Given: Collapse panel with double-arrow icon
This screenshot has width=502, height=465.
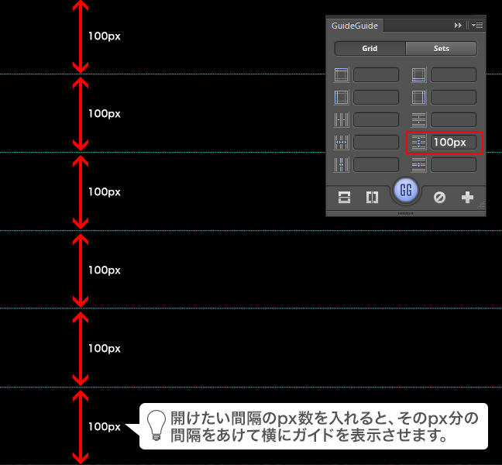Looking at the screenshot, I should [x=458, y=25].
